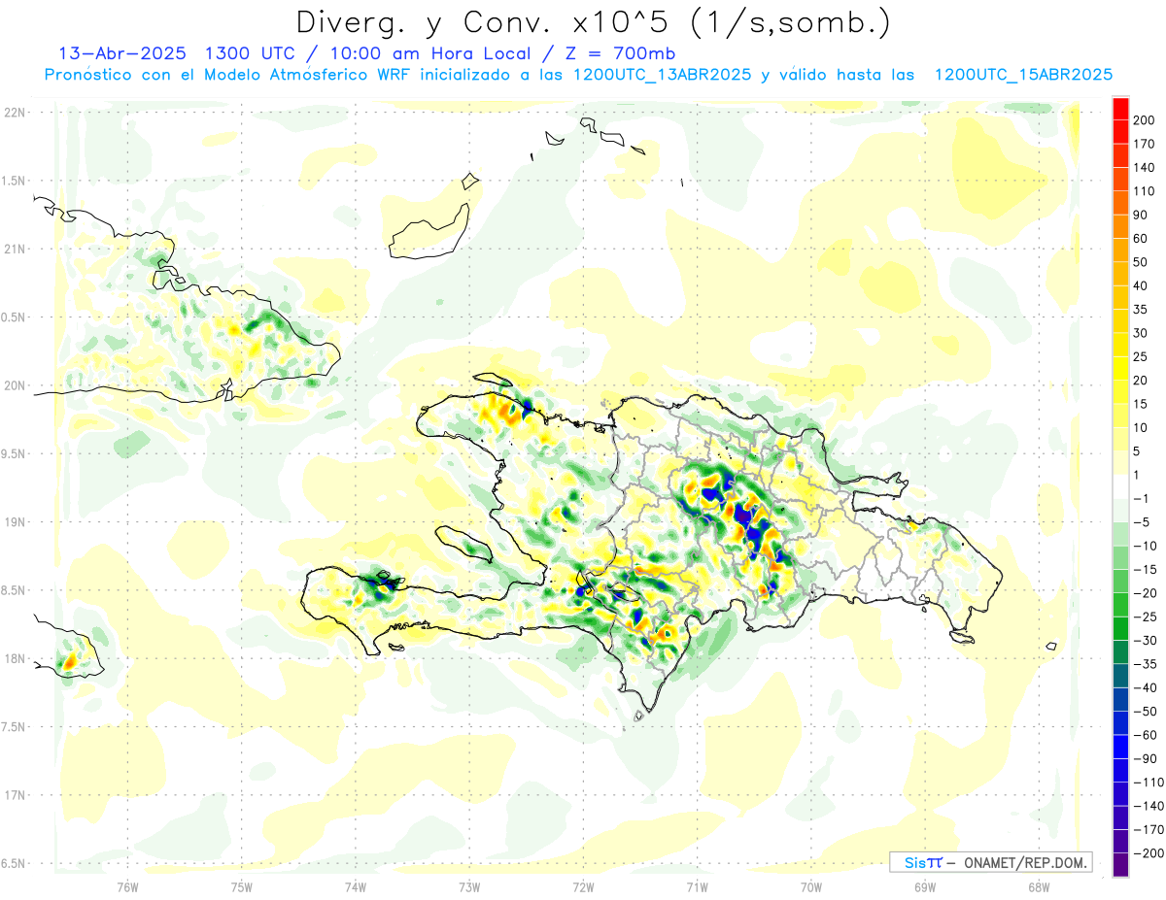Click the '-15' color scale value
This screenshot has height=900, width=1166.
1146,570
